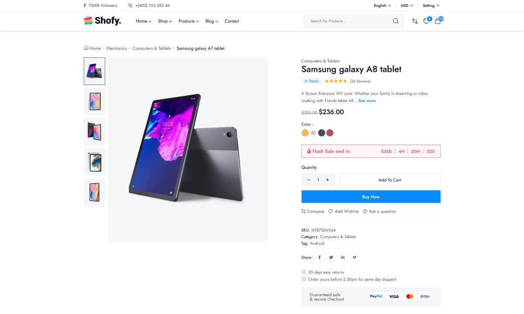Viewport: 524px width, 314px height.
Task: Select the yellow color option
Action: pyautogui.click(x=305, y=133)
